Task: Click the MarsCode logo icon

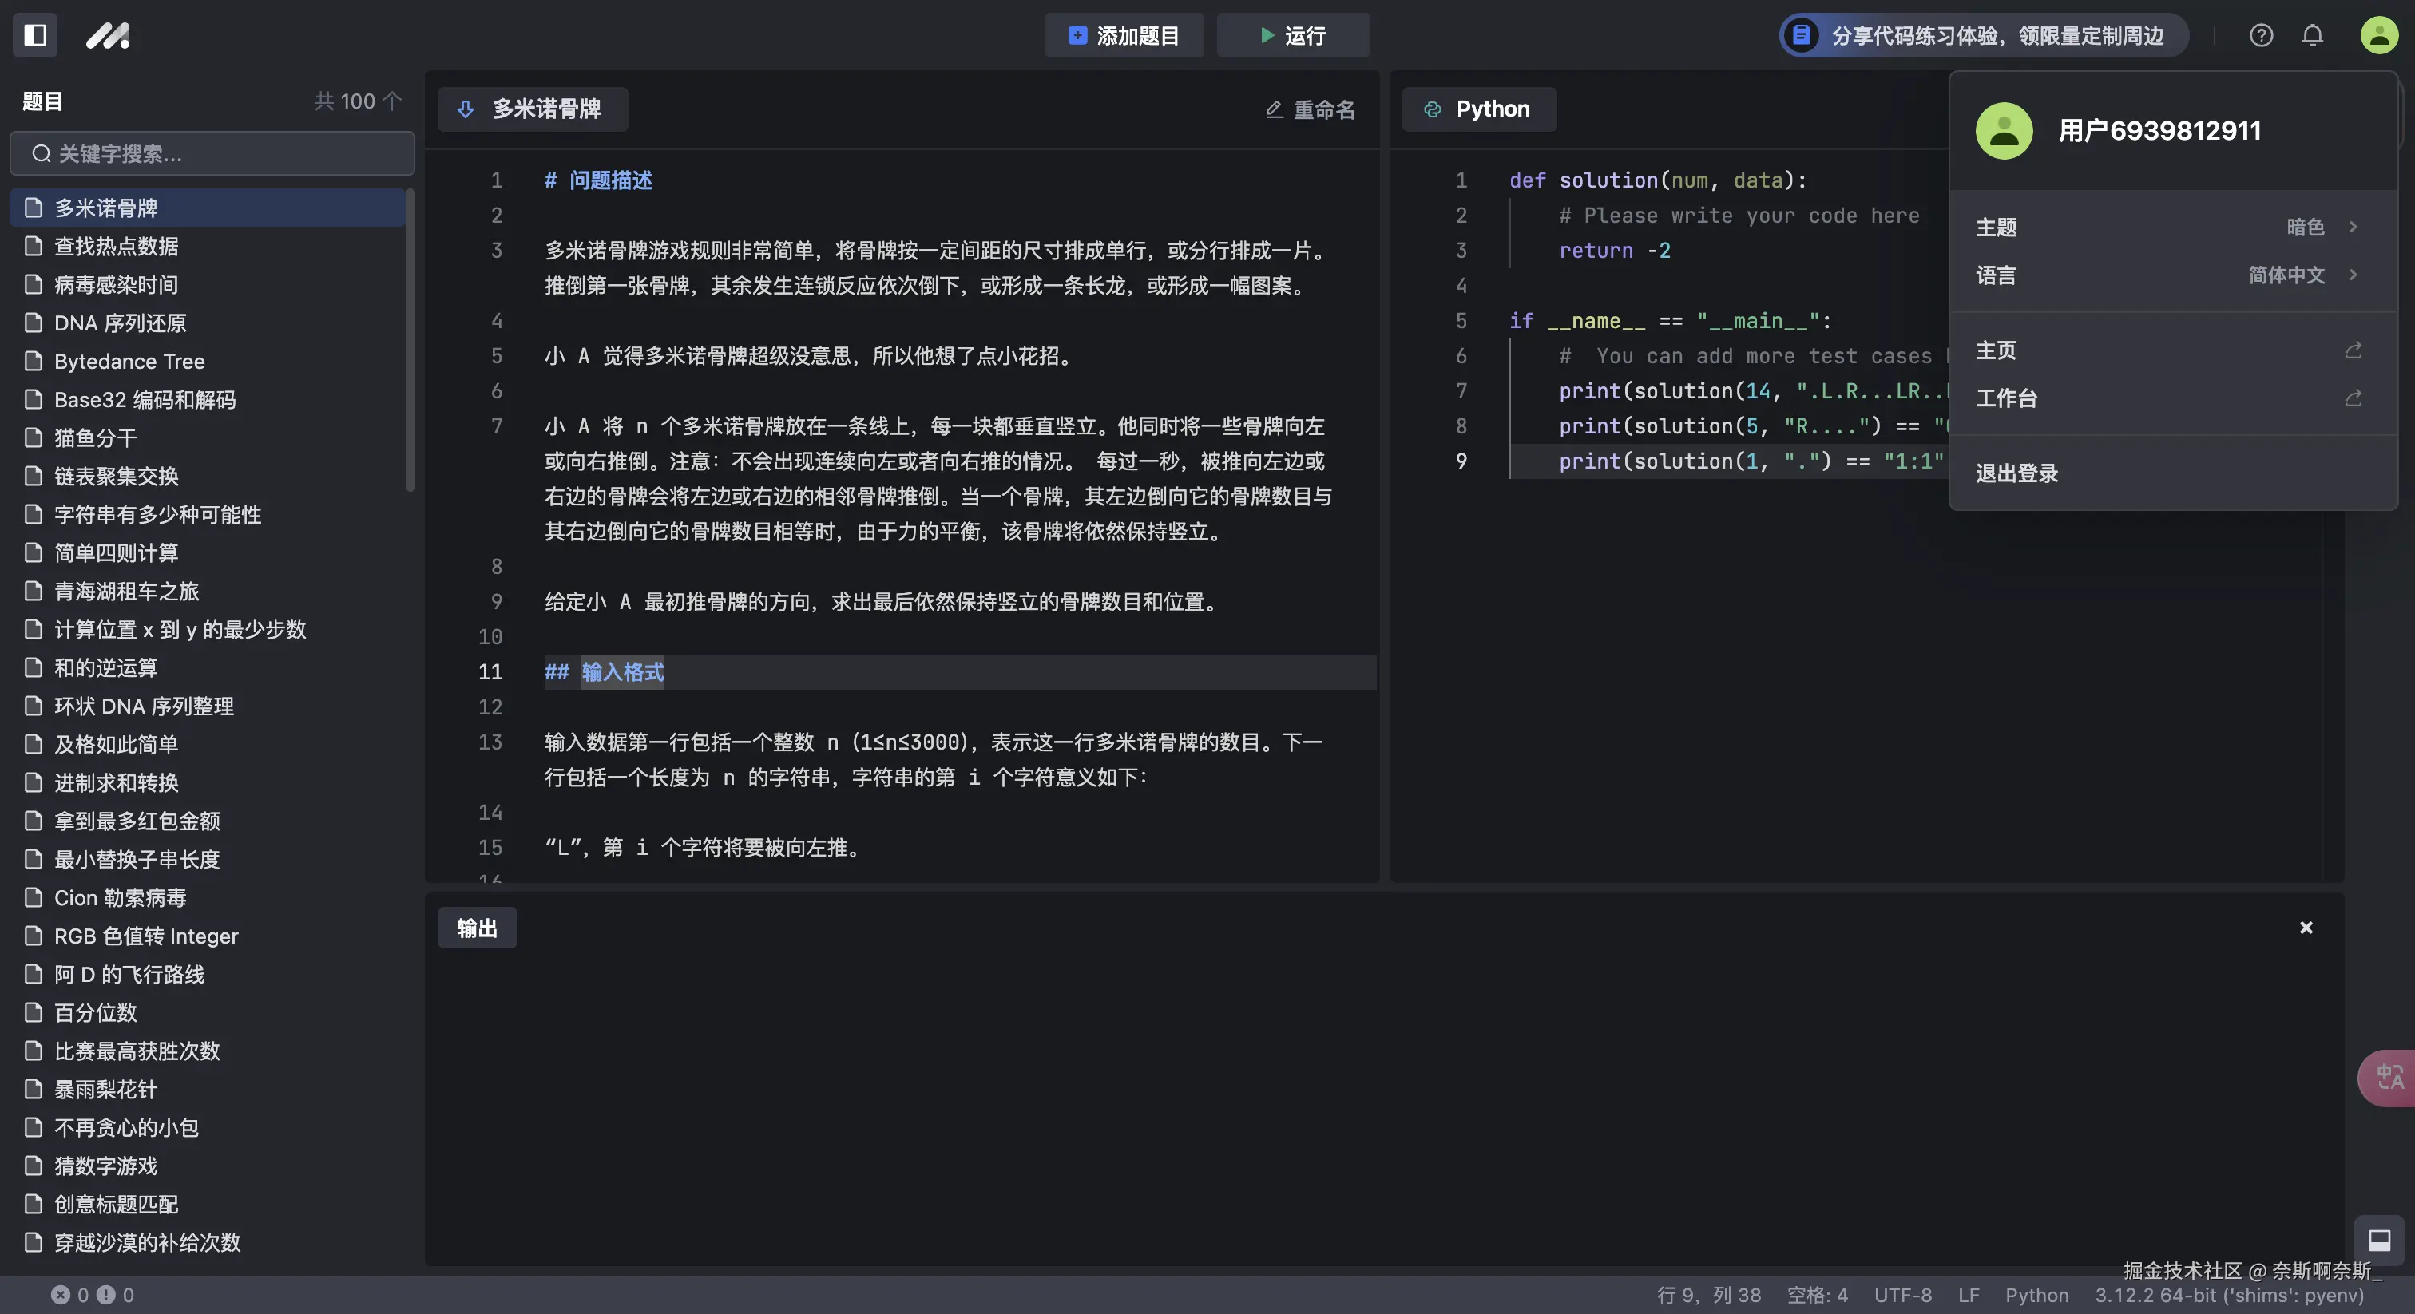Action: tap(108, 36)
